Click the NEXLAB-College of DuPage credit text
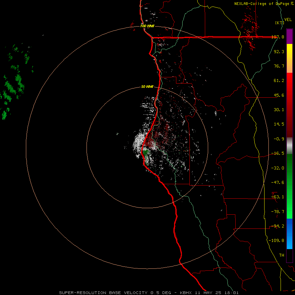Viewport: 295px width, 295px height. coord(264,4)
